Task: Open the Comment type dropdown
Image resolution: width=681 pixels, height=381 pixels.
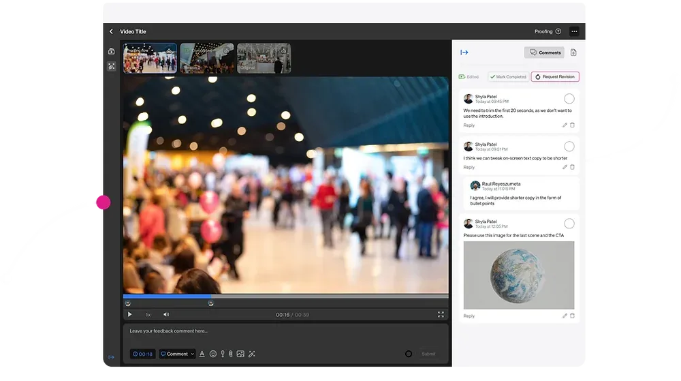Action: [177, 354]
